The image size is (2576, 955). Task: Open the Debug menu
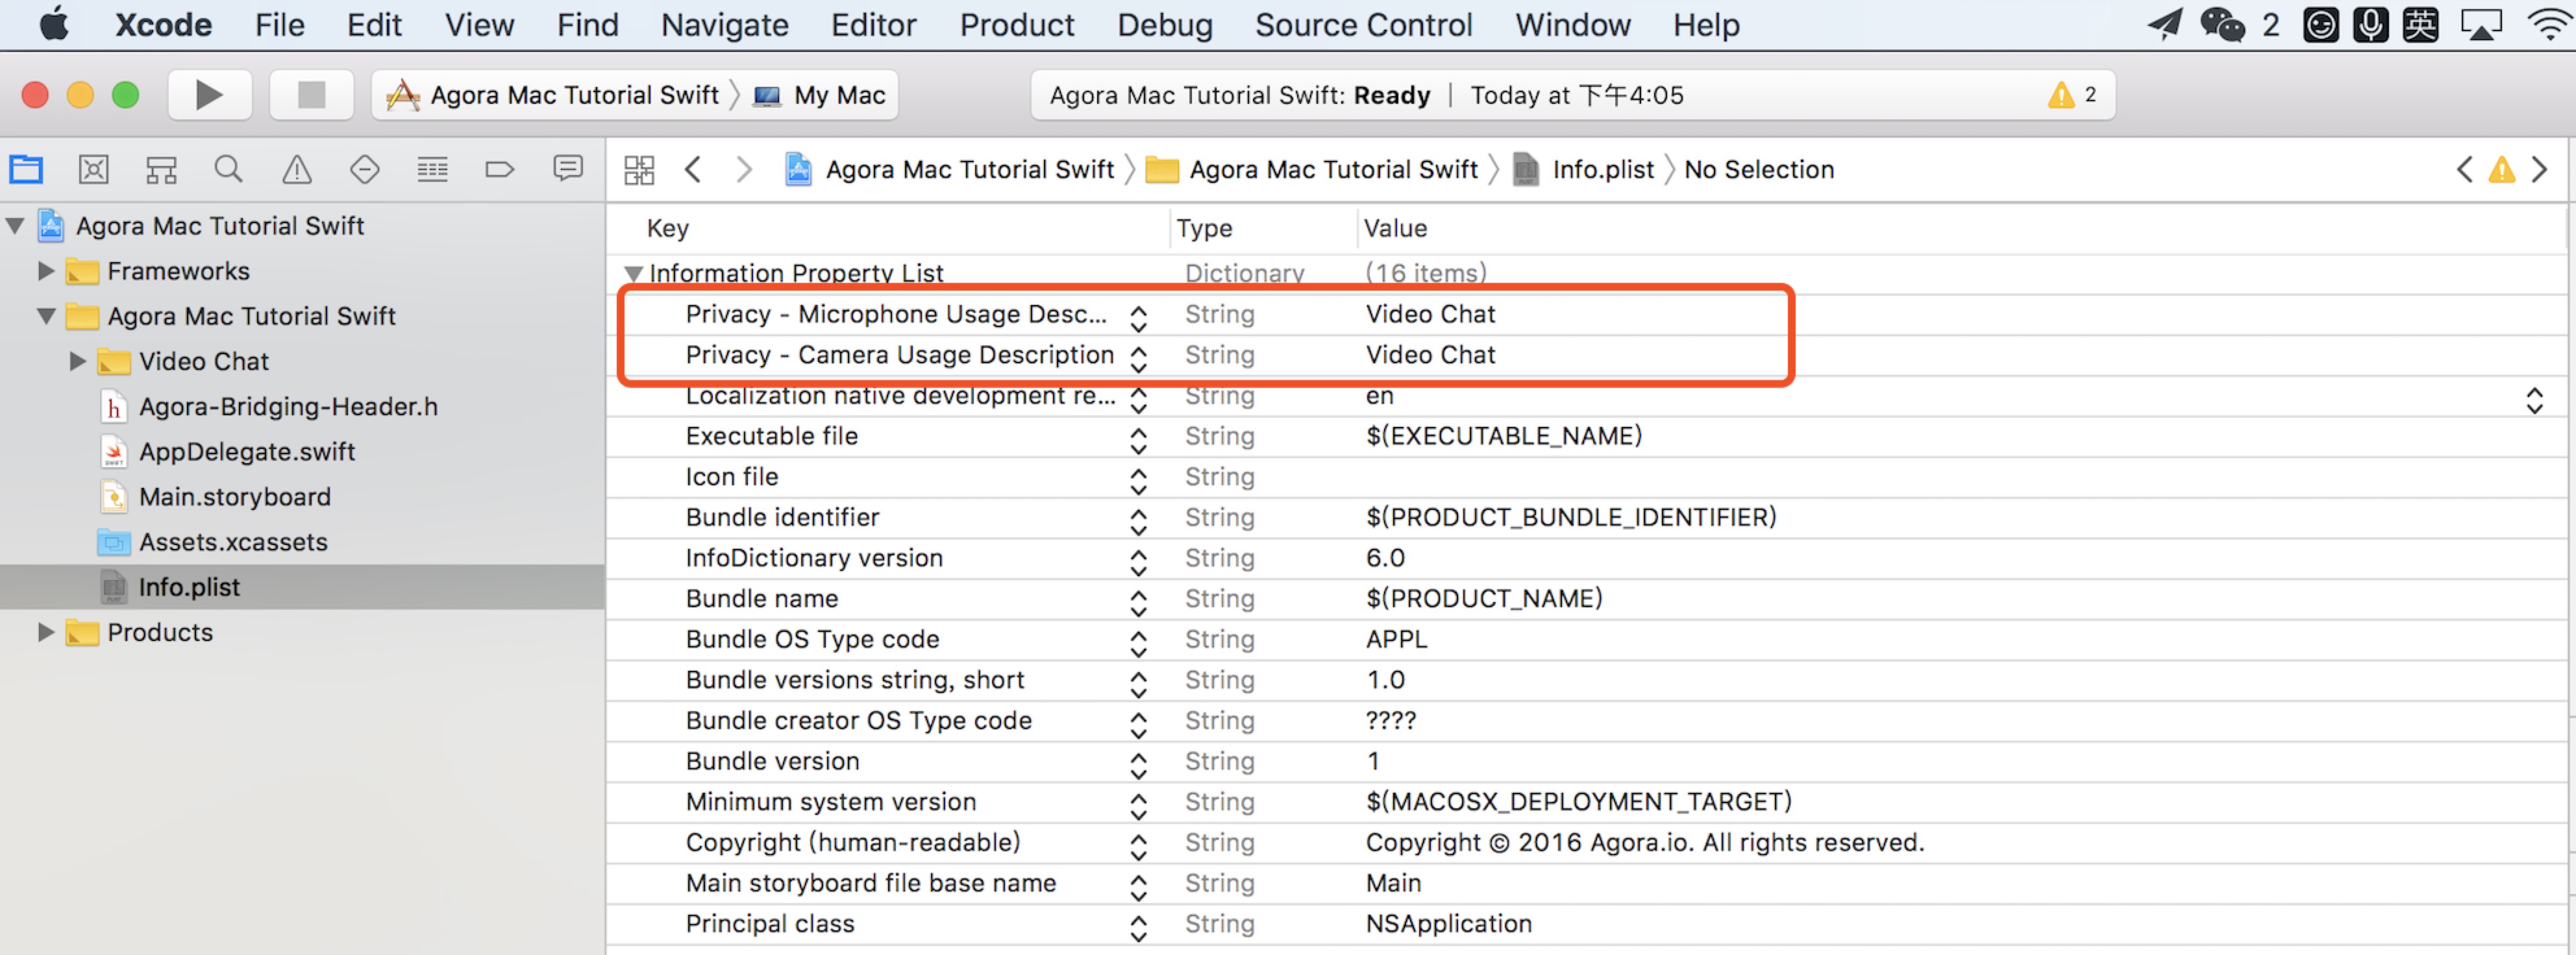[1164, 24]
